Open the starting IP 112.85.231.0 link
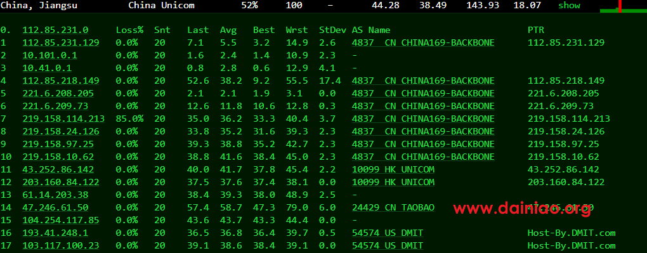The image size is (647, 253). click(x=55, y=30)
